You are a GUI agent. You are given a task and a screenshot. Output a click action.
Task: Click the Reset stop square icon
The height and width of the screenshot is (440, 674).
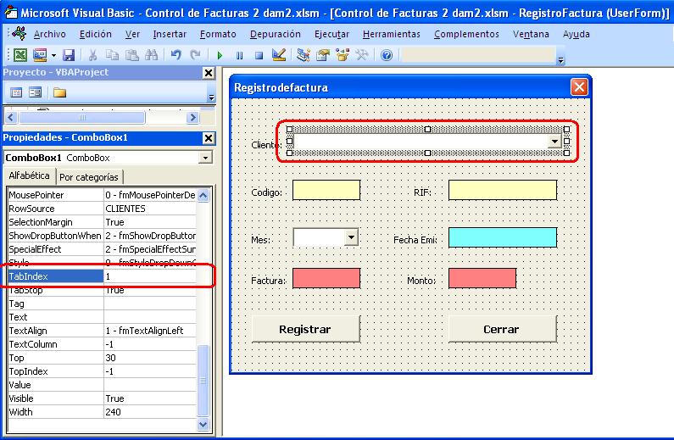[x=258, y=55]
